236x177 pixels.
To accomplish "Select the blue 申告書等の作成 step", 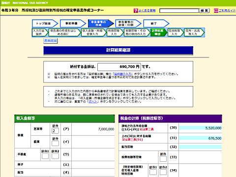I will pos(101,24).
